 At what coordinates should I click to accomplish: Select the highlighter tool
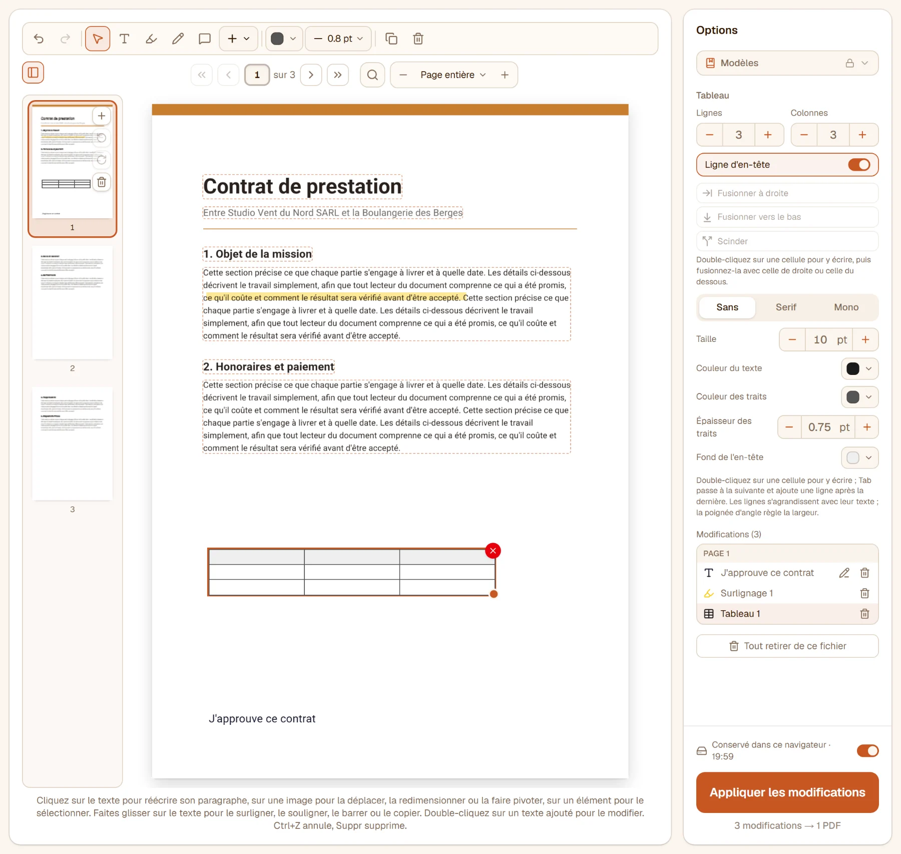tap(151, 39)
